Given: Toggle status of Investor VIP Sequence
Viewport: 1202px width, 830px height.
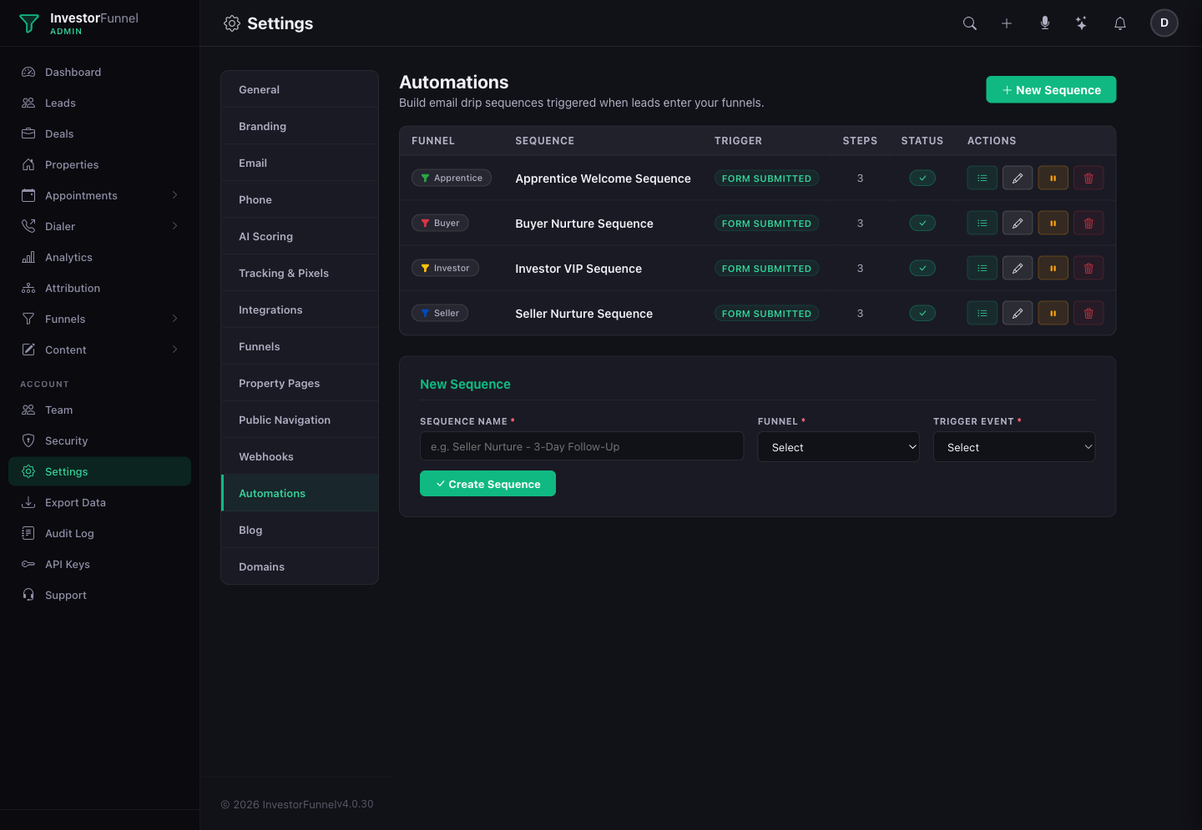Looking at the screenshot, I should 922,268.
